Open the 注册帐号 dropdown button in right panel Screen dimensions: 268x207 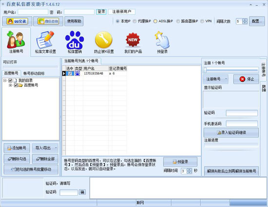coord(215,79)
